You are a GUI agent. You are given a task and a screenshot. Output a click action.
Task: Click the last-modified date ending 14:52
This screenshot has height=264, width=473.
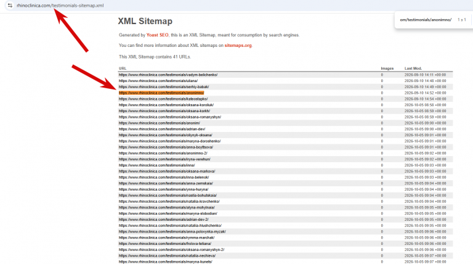425,93
